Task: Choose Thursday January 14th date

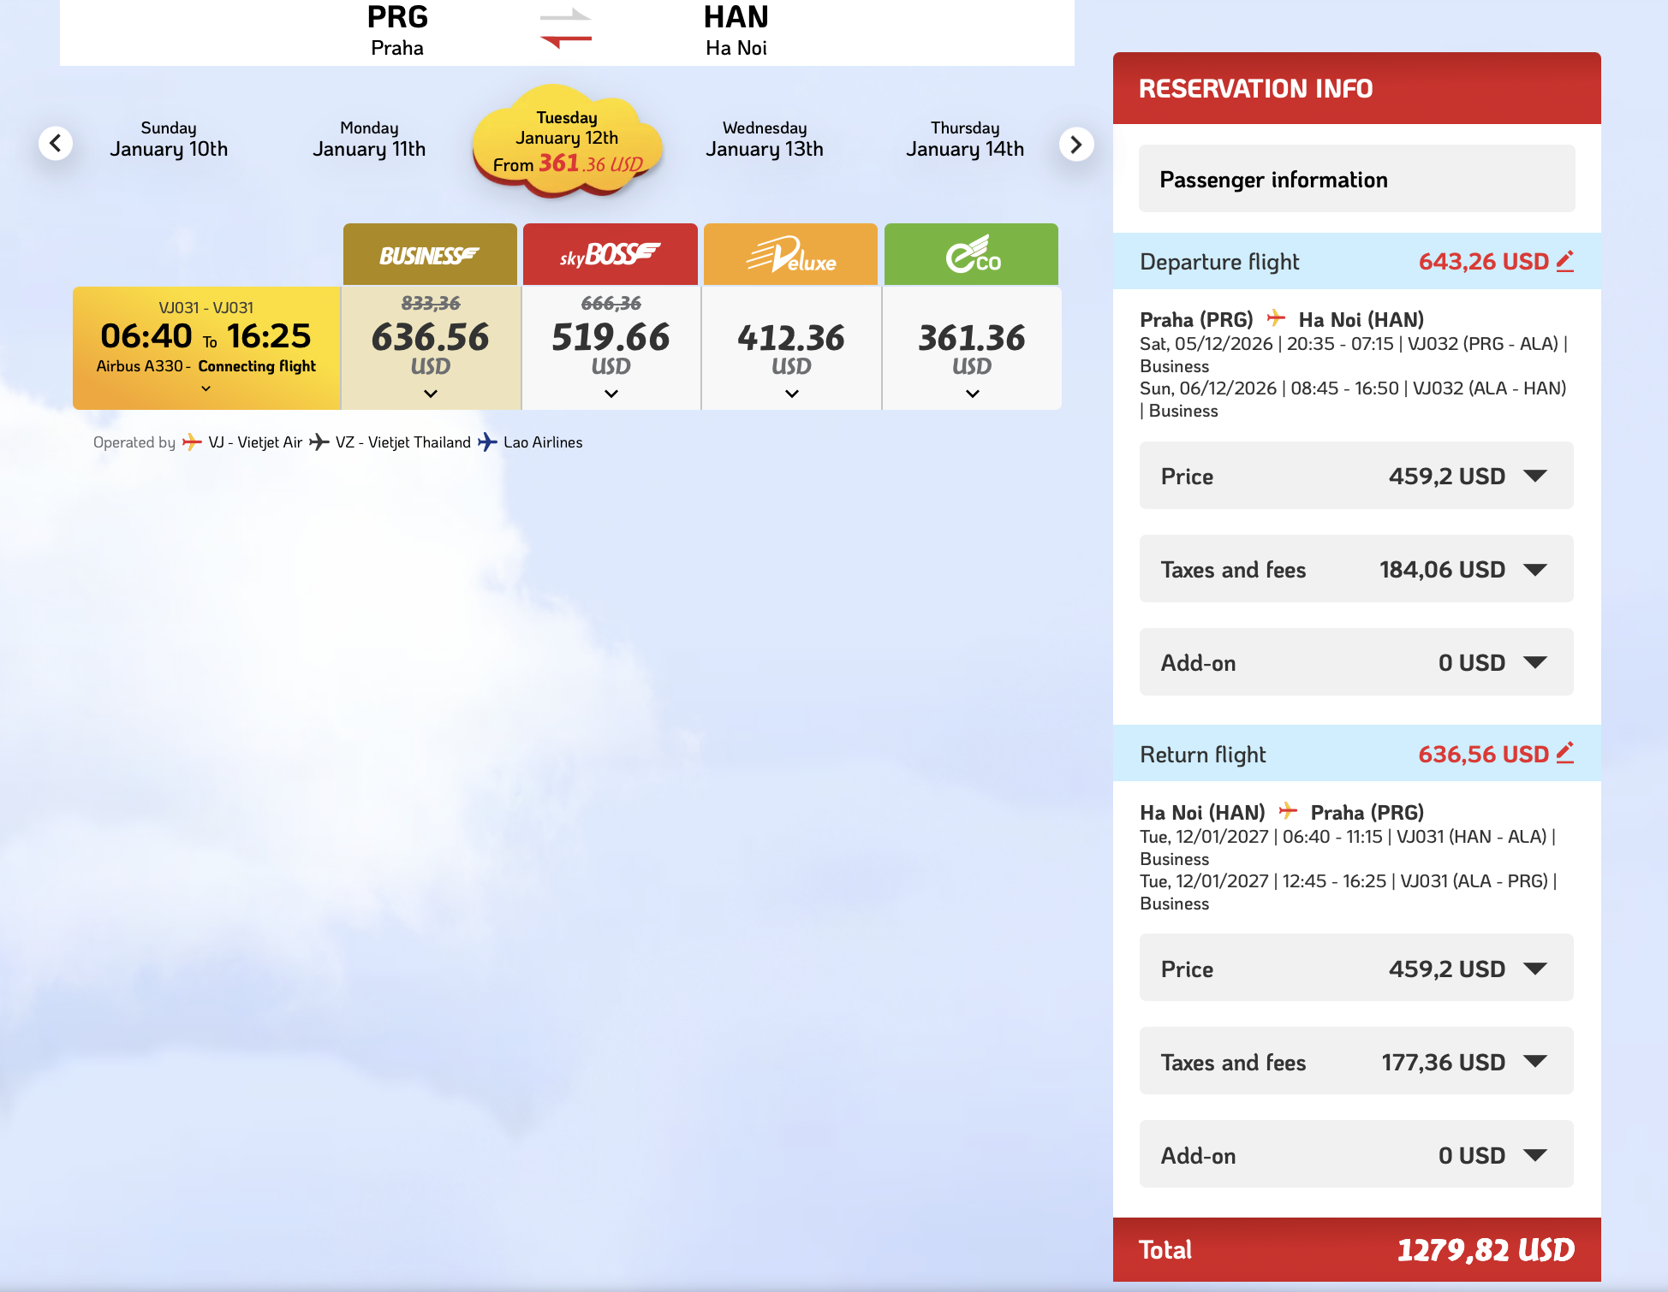Action: pos(965,139)
